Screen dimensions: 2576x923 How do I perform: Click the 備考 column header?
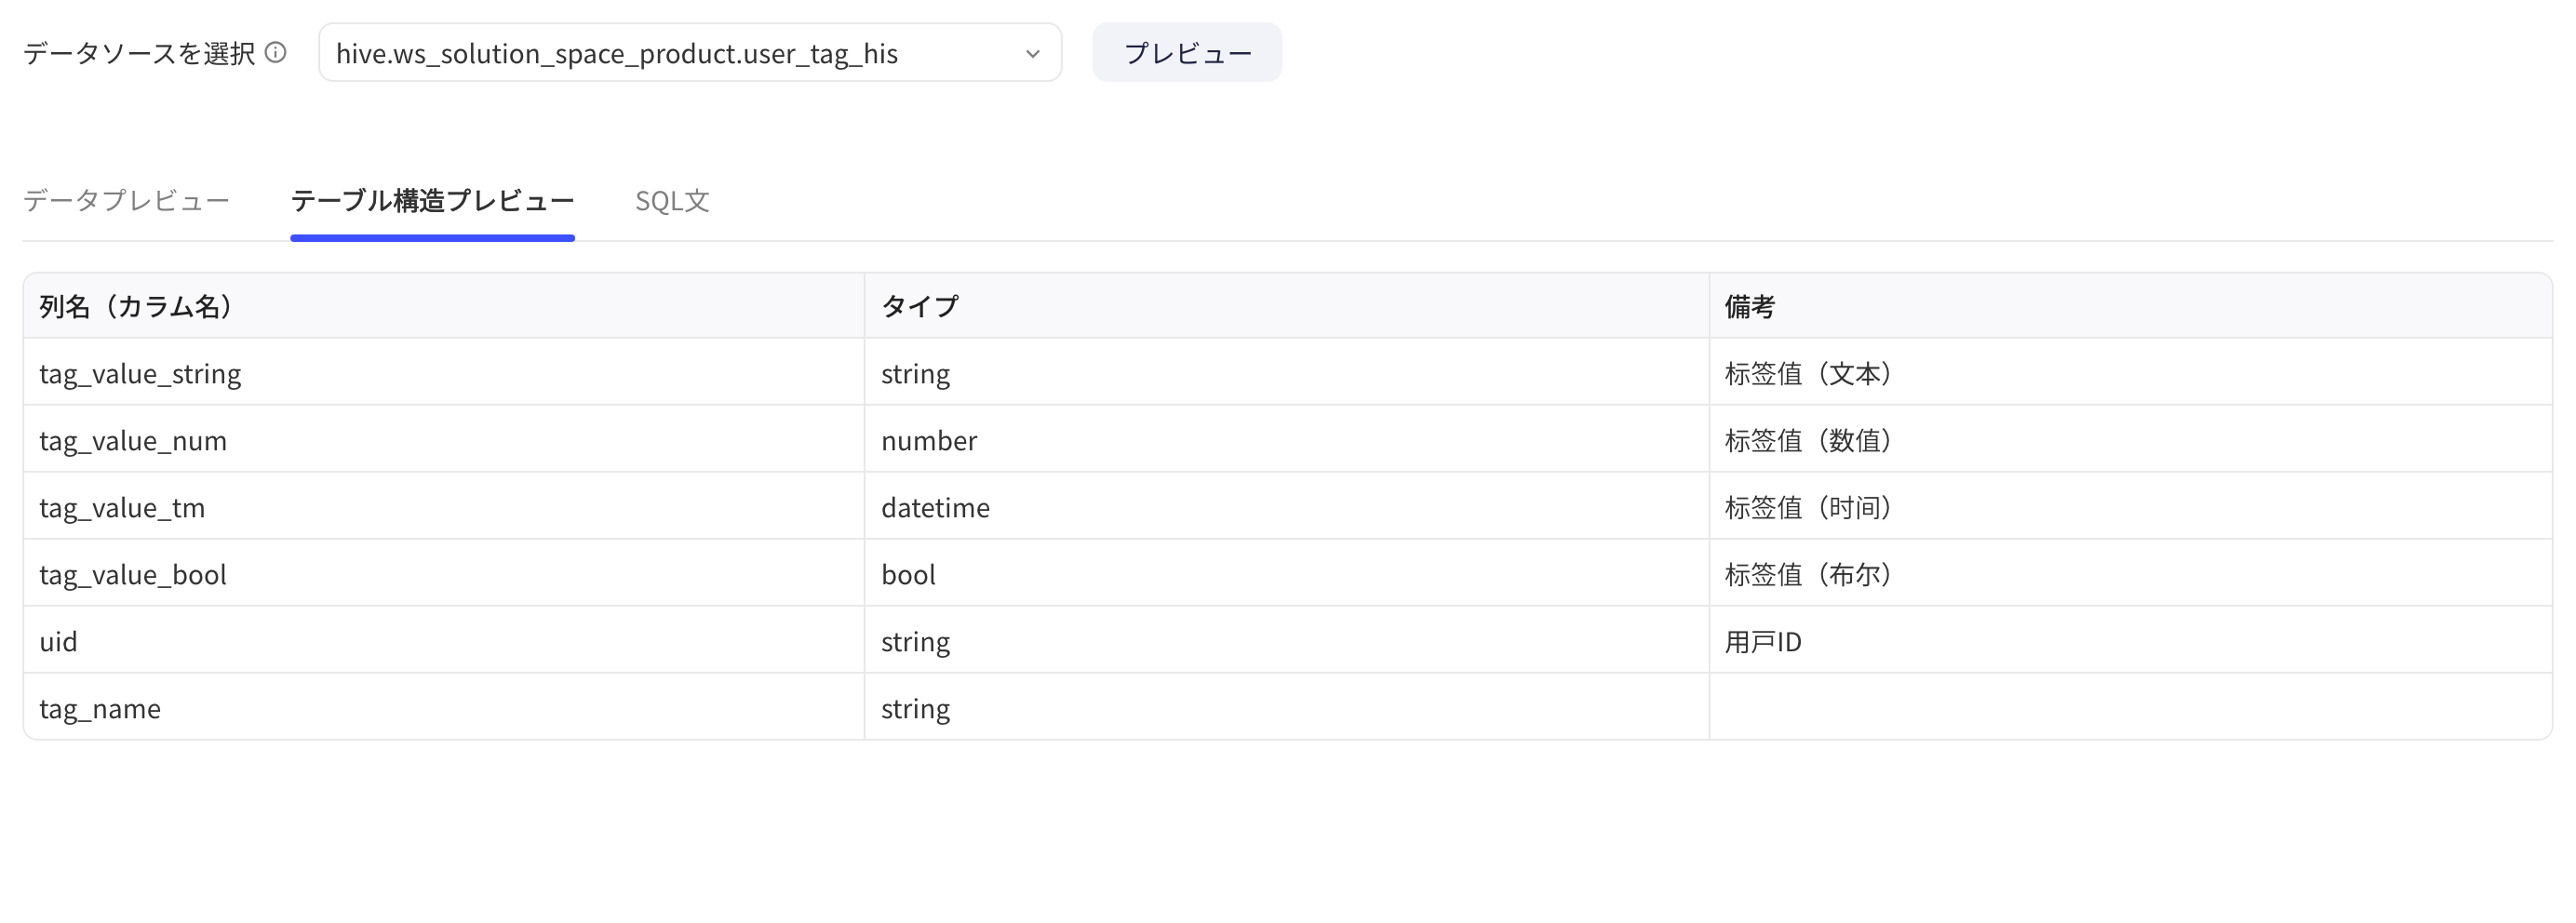point(2131,306)
